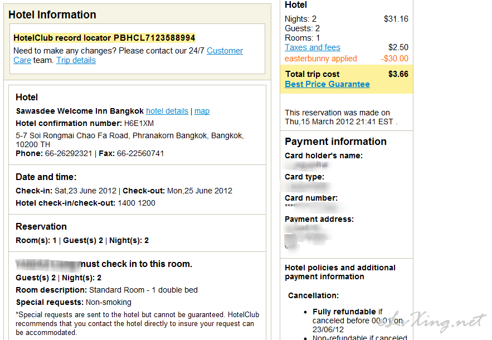The height and width of the screenshot is (340, 492).
Task: Click the hotel fax number 66-22560741
Action: point(140,153)
